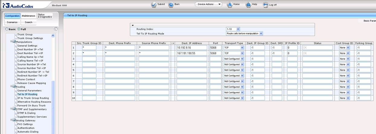This screenshot has height=134, width=376.
Task: Click the Submit button label
Action: click(x=161, y=5)
